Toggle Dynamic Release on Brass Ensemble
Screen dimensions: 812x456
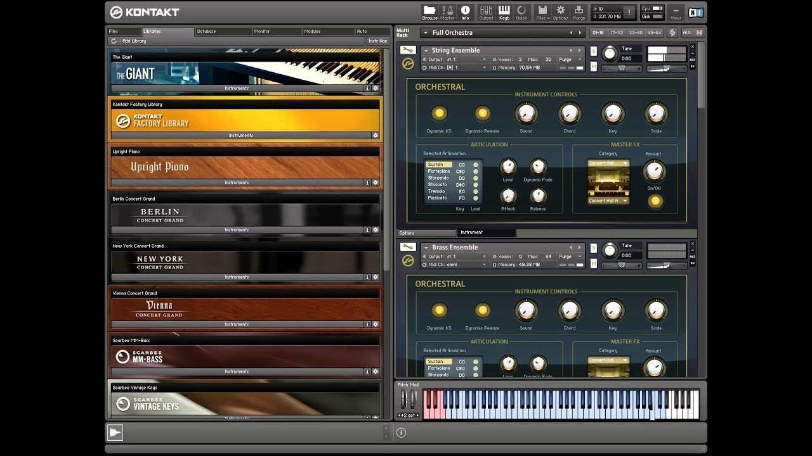click(x=483, y=310)
